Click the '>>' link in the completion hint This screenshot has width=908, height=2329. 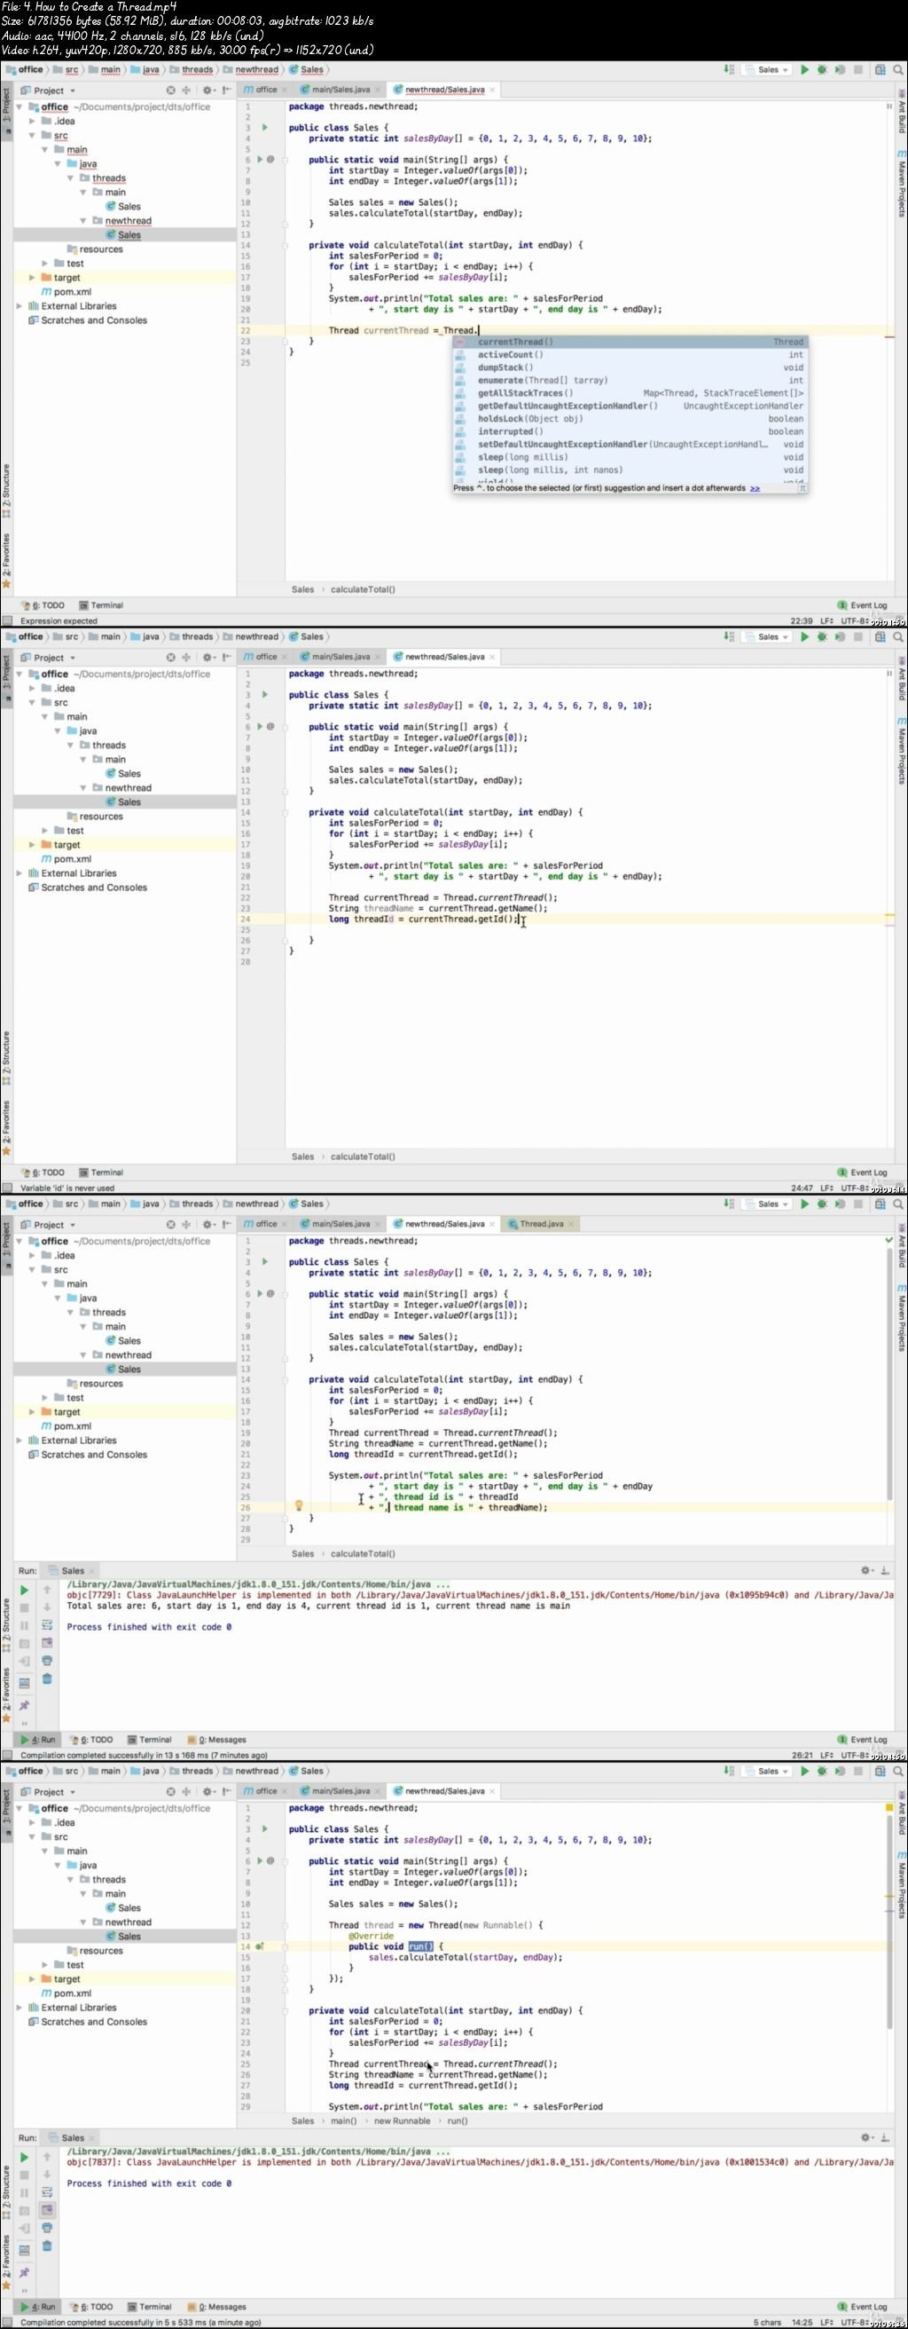click(755, 488)
